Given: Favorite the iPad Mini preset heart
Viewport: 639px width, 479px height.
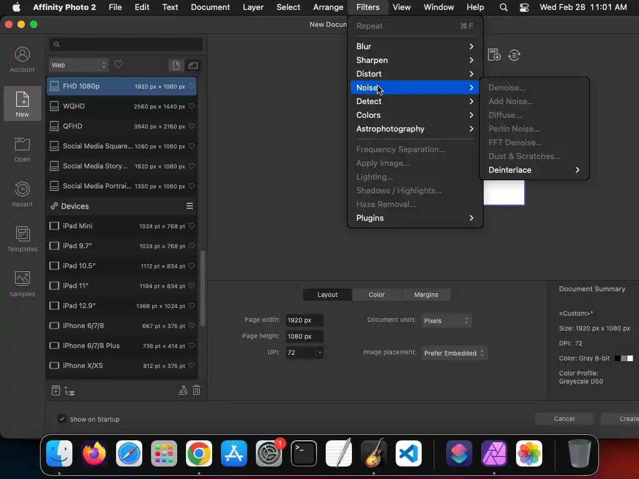Looking at the screenshot, I should [x=192, y=226].
